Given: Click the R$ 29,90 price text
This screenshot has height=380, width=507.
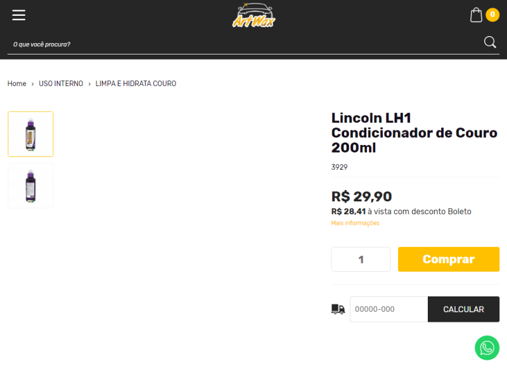Looking at the screenshot, I should (x=361, y=196).
